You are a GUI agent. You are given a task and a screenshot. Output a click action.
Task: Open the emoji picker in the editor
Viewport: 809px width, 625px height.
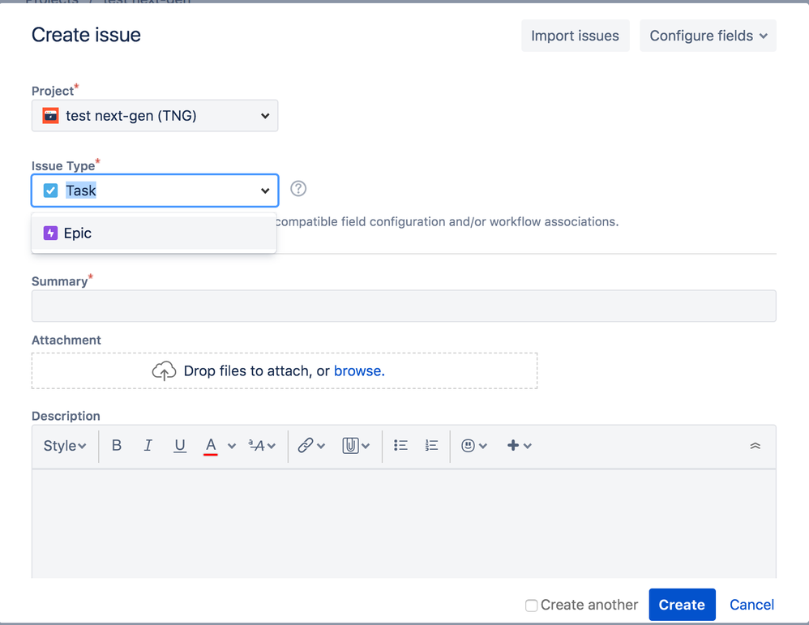[x=469, y=445]
